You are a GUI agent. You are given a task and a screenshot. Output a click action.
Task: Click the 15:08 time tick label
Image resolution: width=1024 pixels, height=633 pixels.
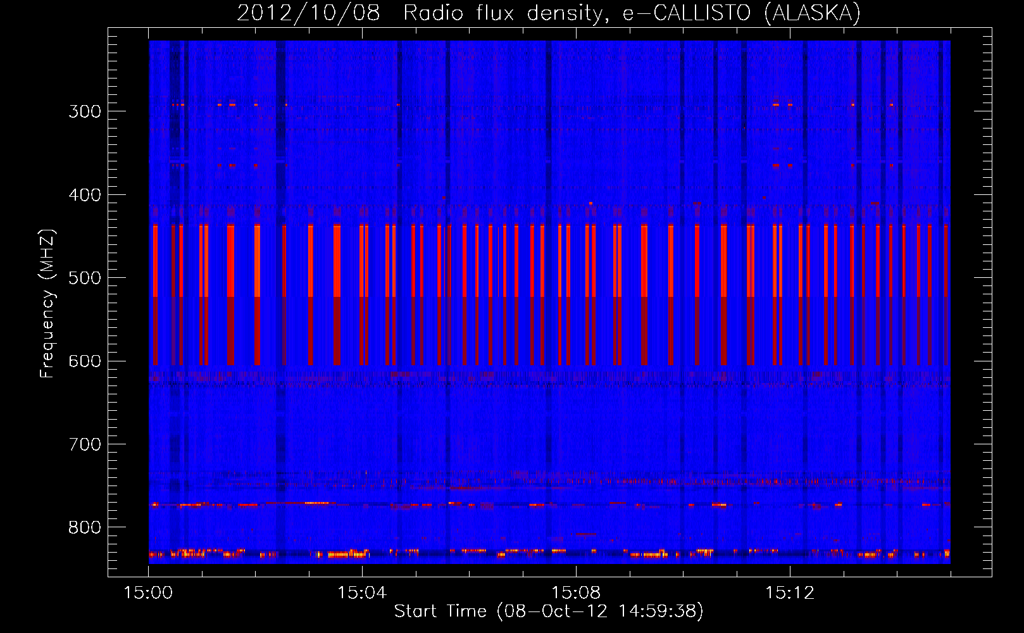pyautogui.click(x=576, y=593)
